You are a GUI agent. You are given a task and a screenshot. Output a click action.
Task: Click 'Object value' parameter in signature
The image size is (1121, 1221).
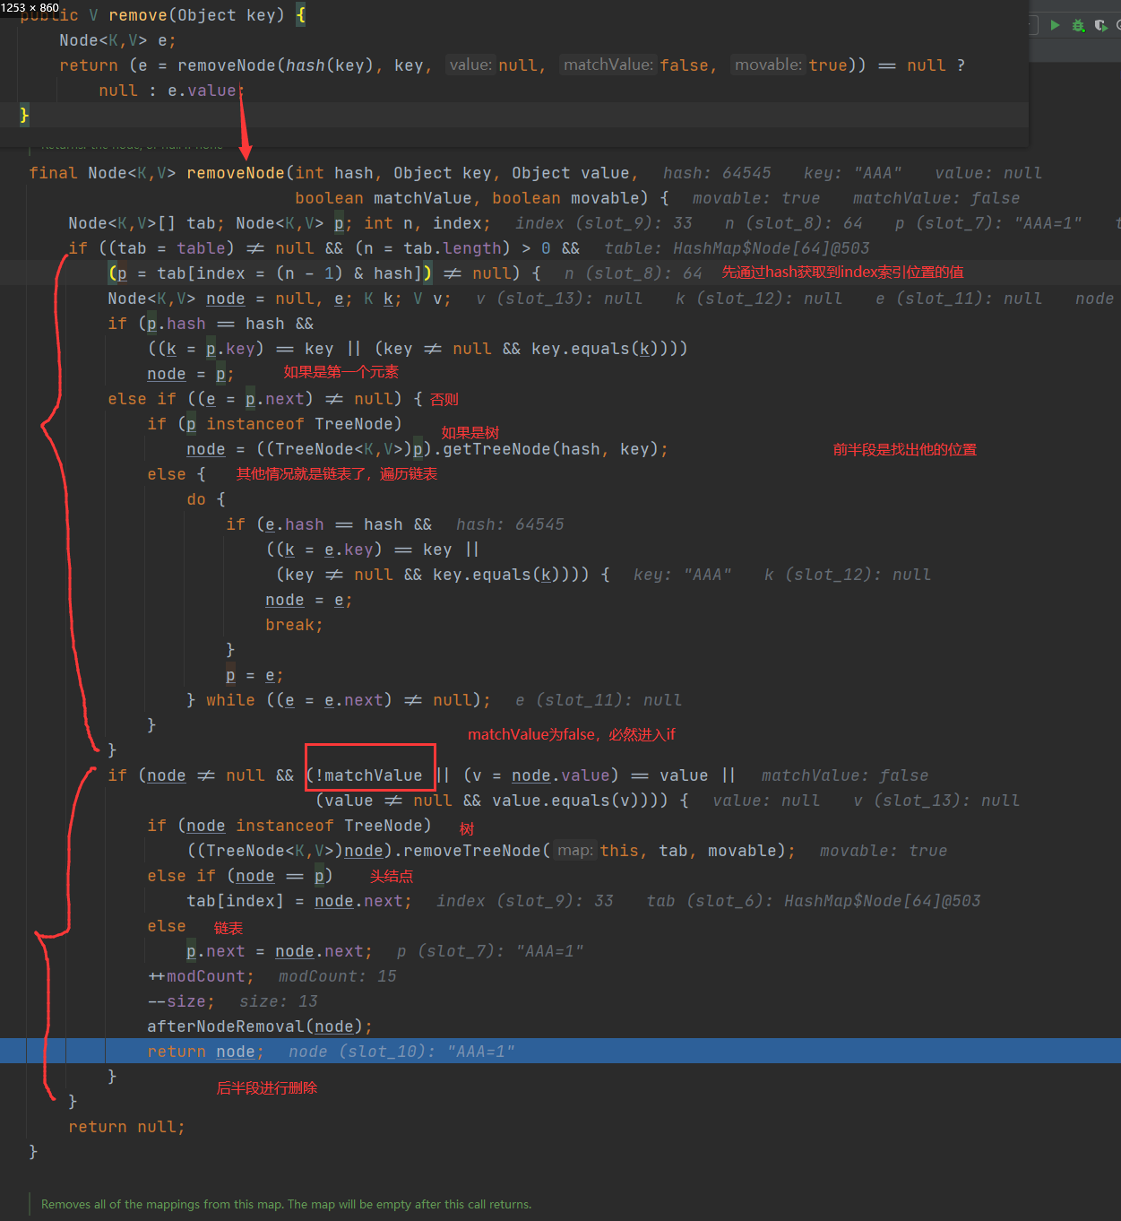click(571, 173)
